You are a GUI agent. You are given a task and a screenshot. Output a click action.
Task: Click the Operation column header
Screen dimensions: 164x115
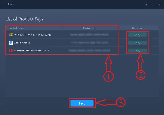coord(137,28)
